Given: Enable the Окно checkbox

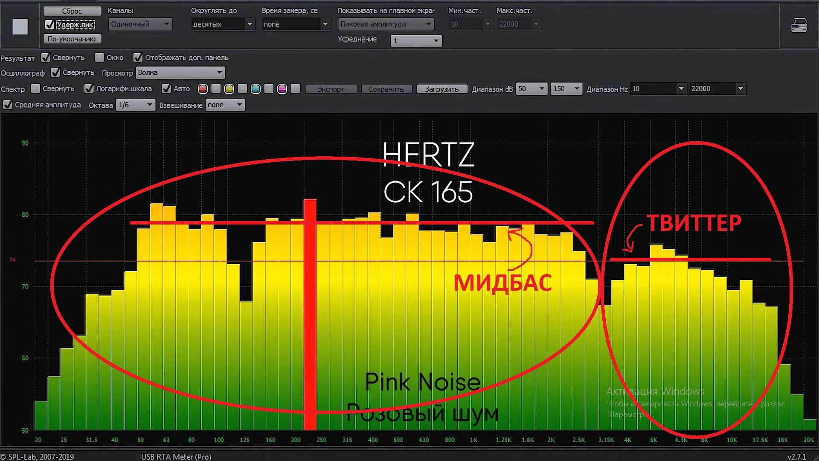Looking at the screenshot, I should tap(99, 58).
